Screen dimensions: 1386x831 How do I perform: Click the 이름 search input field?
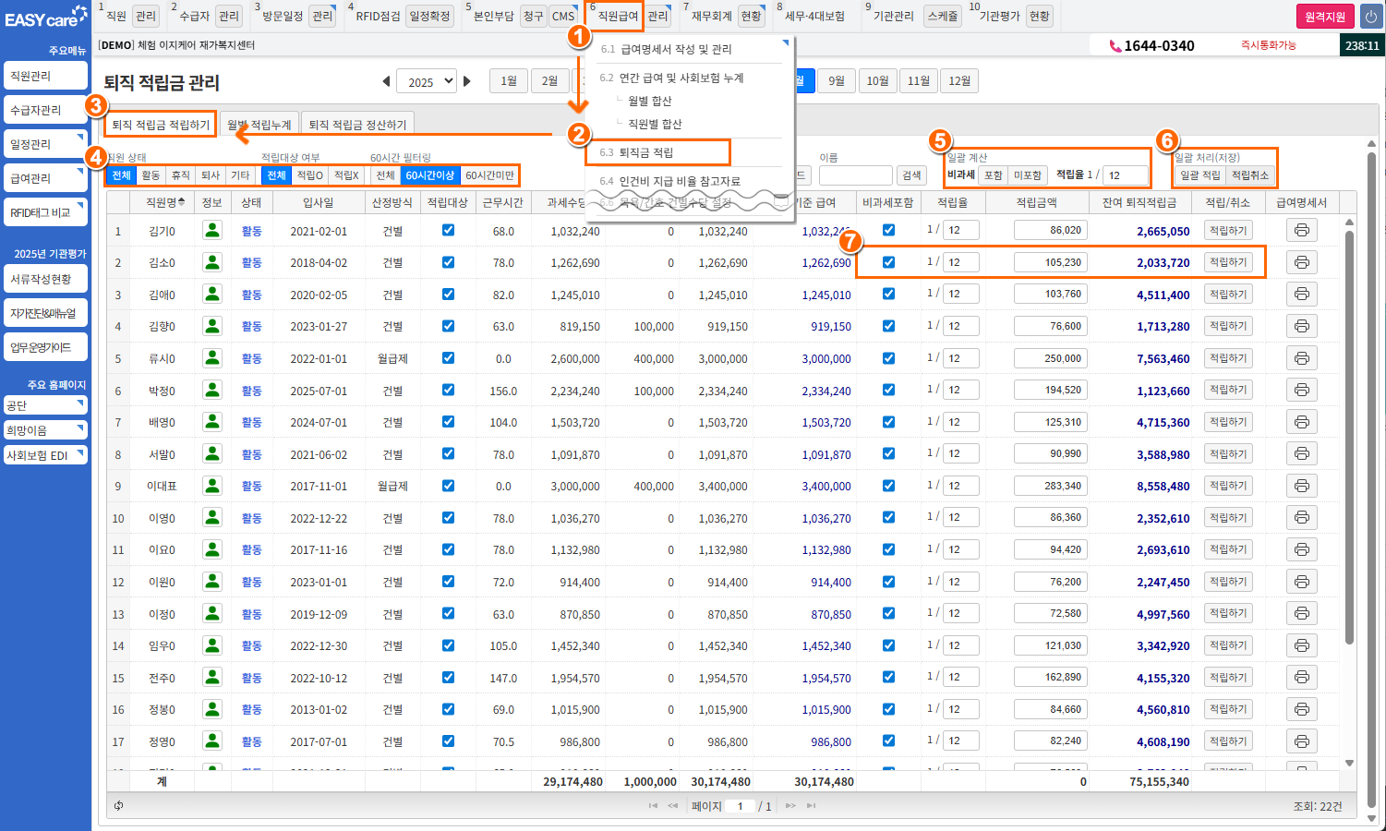click(x=854, y=175)
